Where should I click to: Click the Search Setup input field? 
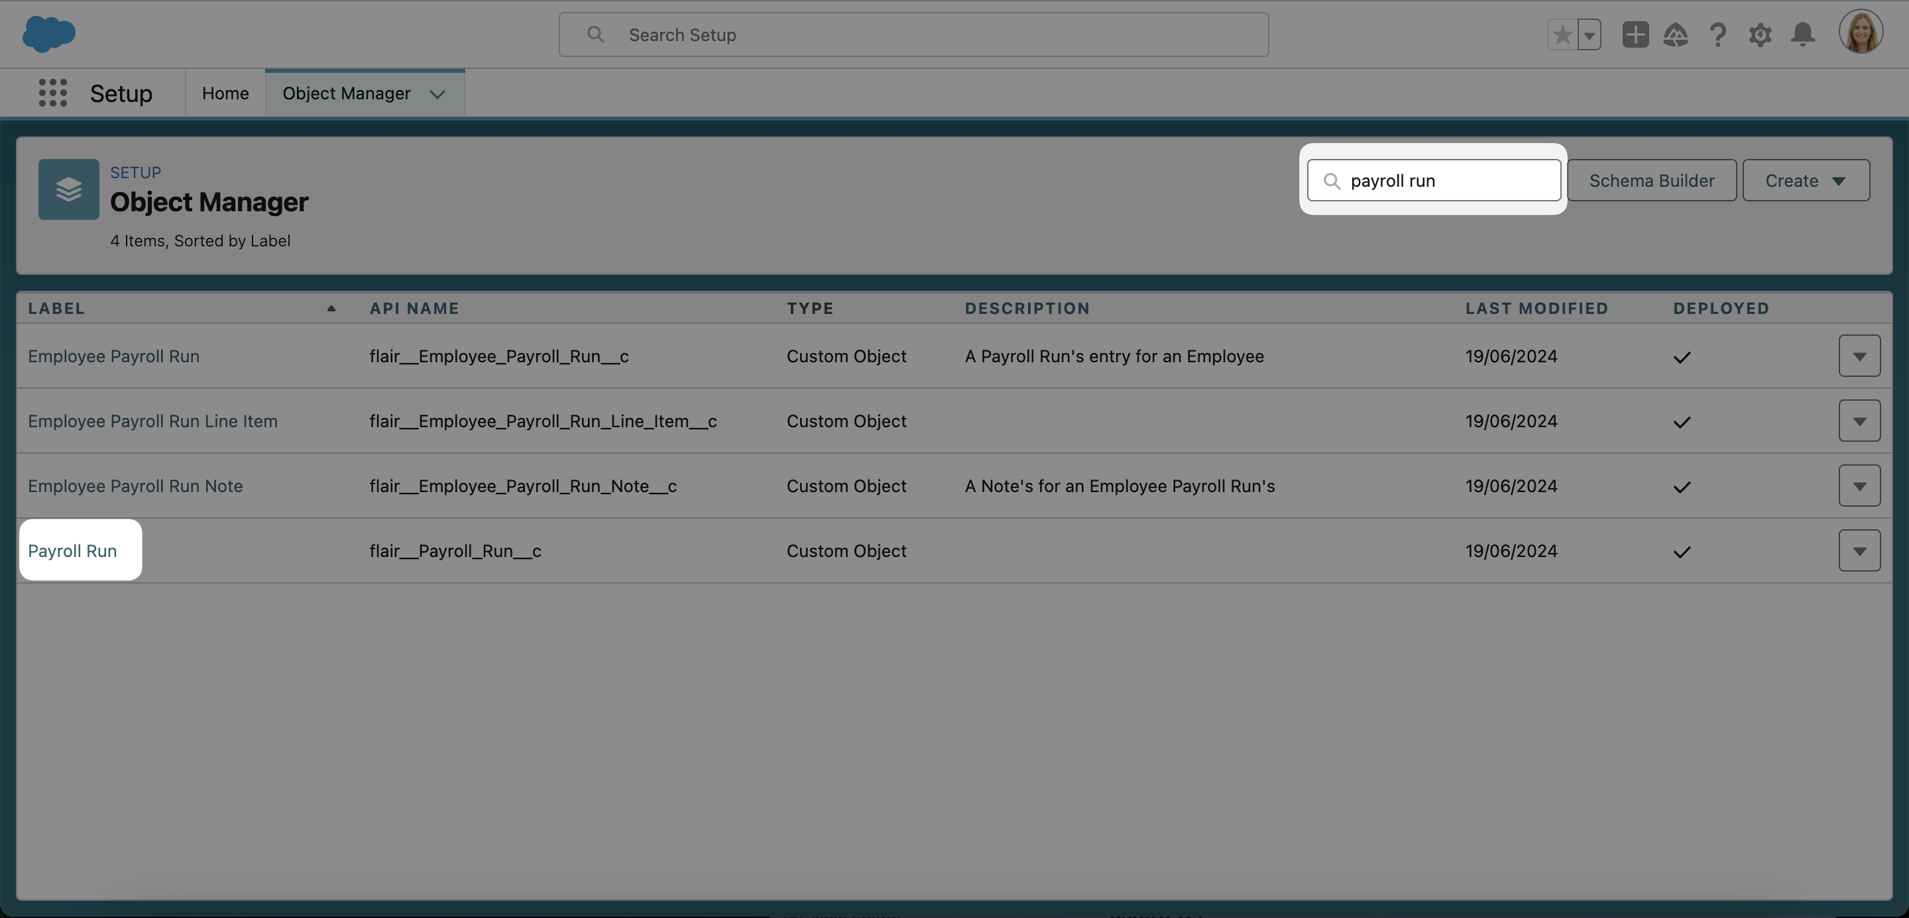[913, 34]
